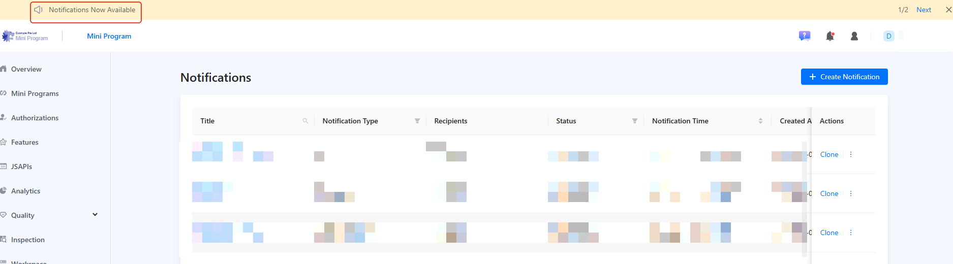Expand the Quality sidebar menu
953x264 pixels.
95,215
